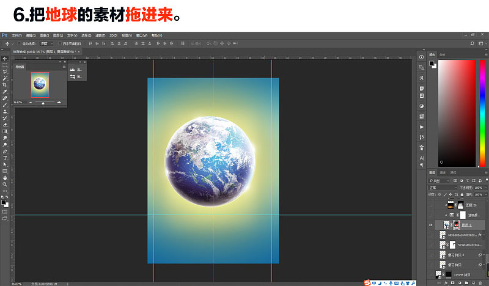
Task: Show the 烟花 拷贝 2 layer visibility
Action: 431,255
